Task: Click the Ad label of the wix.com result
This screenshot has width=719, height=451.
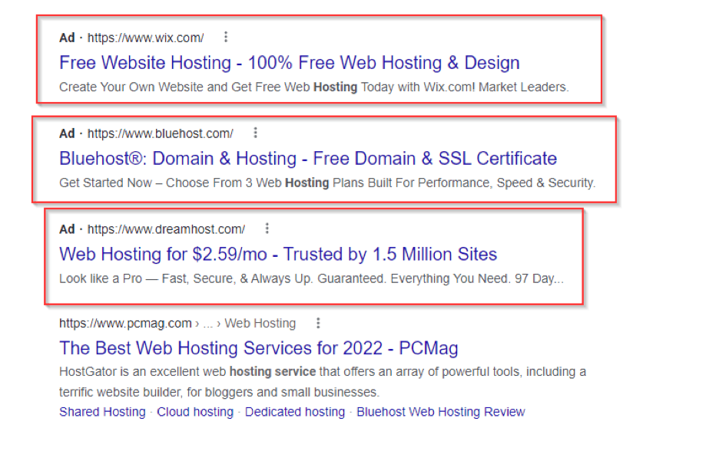Action: coord(67,38)
